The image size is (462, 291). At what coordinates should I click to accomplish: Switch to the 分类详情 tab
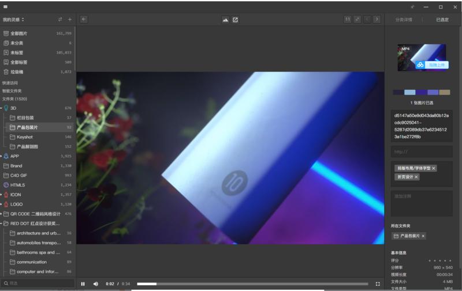404,20
